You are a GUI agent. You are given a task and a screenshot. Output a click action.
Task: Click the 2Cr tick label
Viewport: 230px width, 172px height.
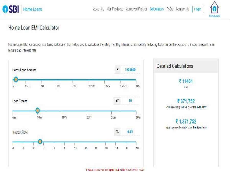(x=138, y=86)
